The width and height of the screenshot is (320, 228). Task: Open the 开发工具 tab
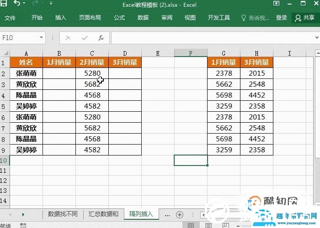coord(219,18)
